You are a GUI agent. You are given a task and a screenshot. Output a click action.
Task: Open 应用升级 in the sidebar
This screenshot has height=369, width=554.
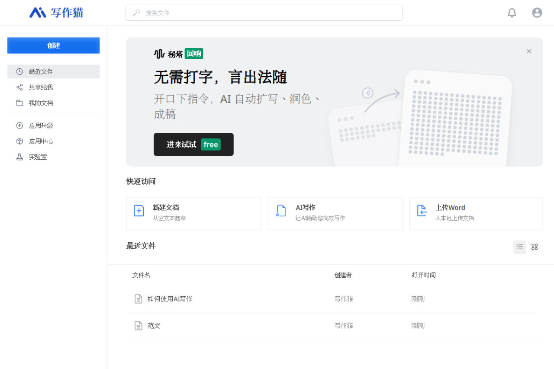54,125
